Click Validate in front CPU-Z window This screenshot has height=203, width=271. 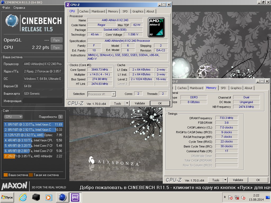(x=140, y=103)
